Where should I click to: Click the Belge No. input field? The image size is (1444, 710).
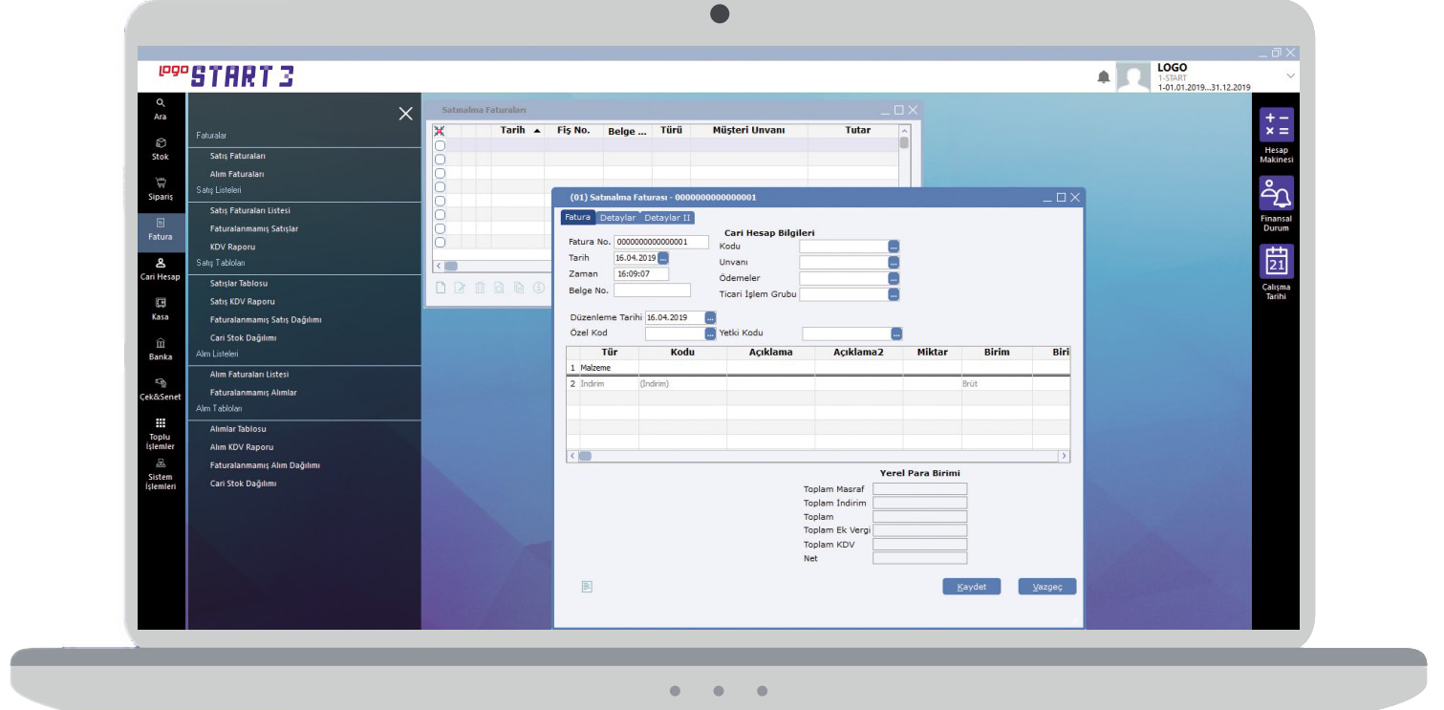[x=652, y=290]
